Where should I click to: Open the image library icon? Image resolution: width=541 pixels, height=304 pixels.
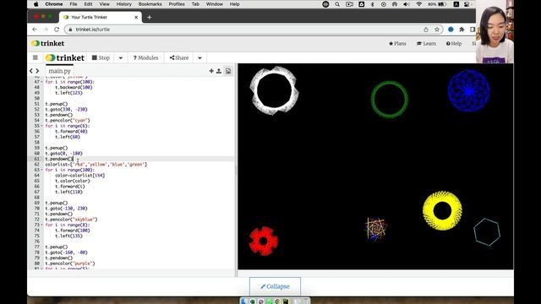pyautogui.click(x=228, y=71)
